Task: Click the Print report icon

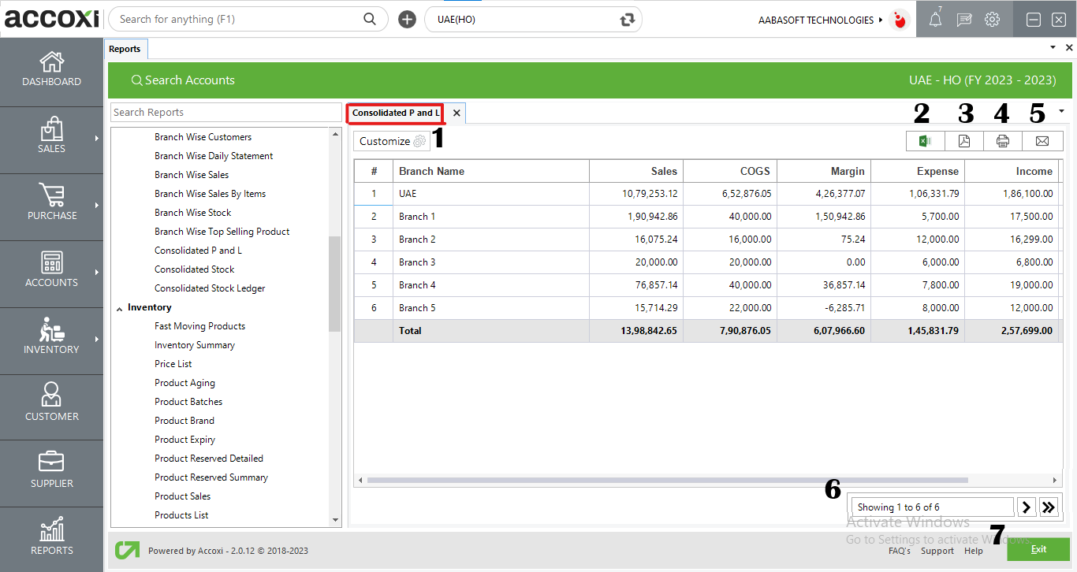Action: click(1003, 141)
